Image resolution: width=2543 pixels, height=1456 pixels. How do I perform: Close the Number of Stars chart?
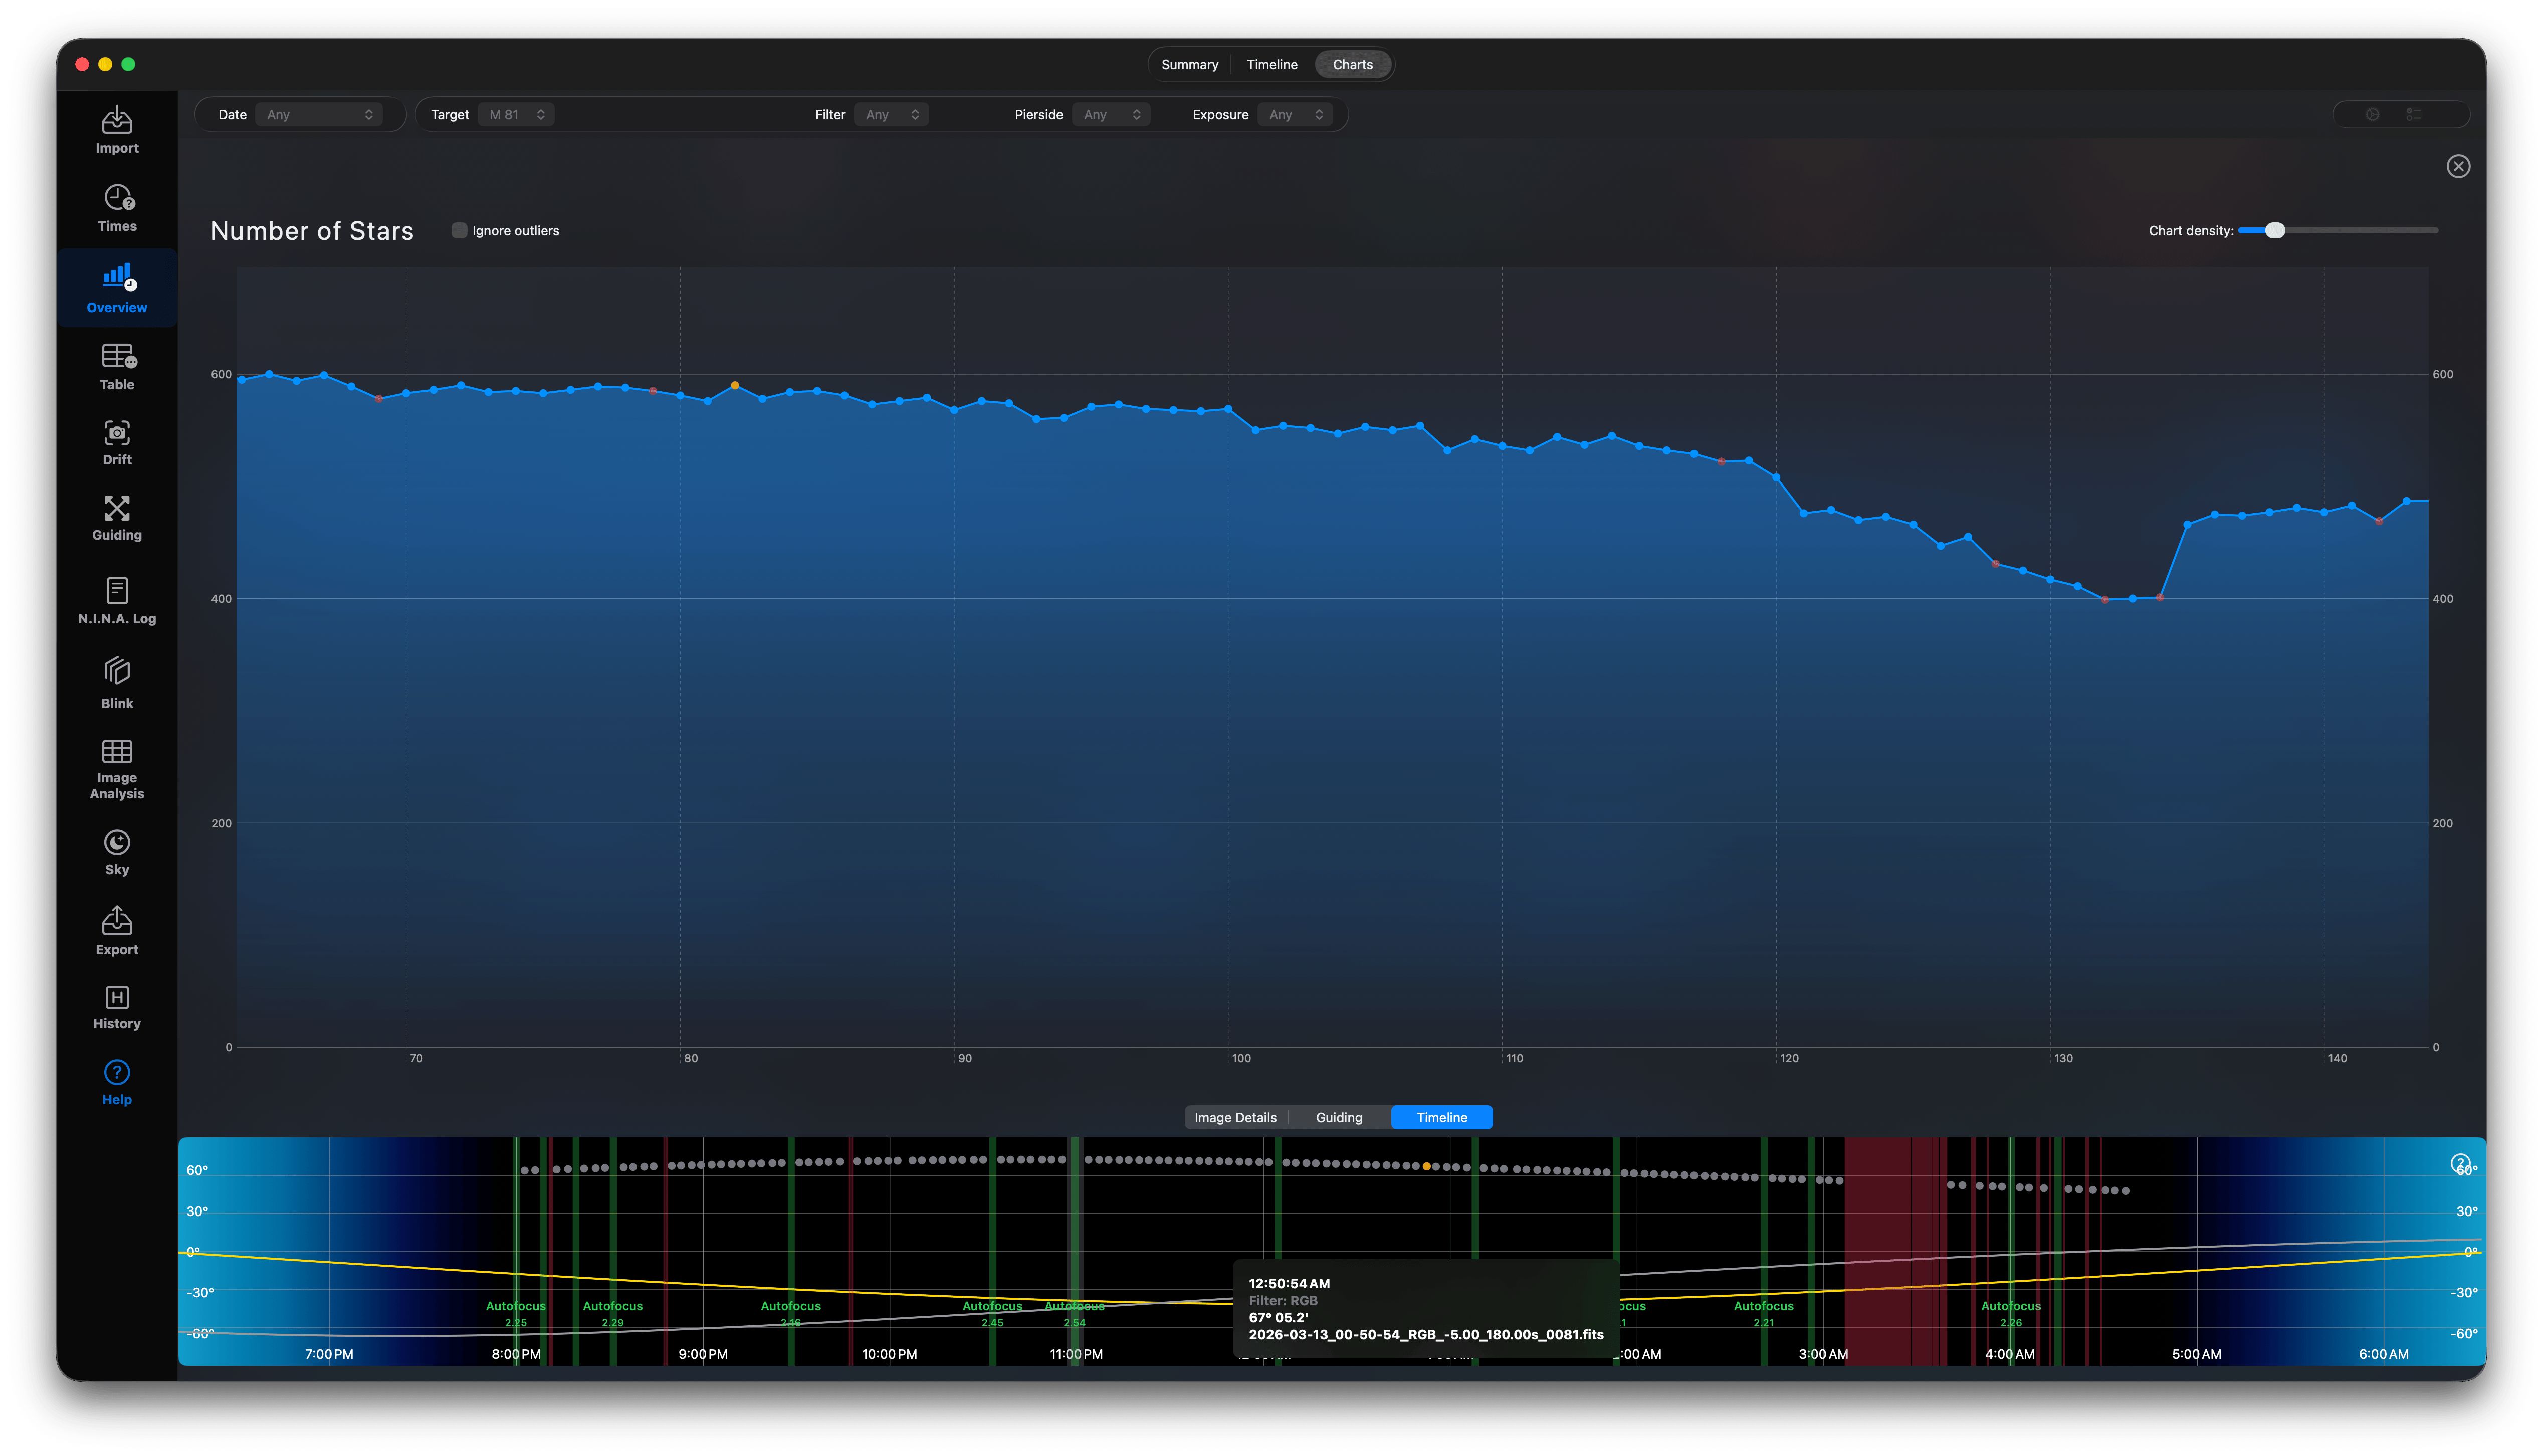pyautogui.click(x=2458, y=166)
